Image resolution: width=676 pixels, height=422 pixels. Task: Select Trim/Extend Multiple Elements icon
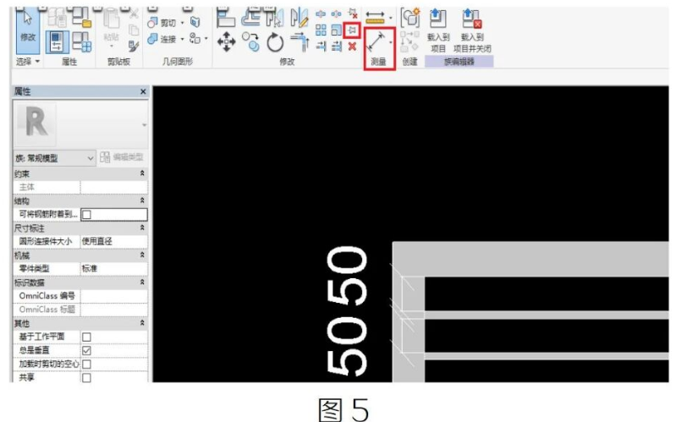coord(336,46)
